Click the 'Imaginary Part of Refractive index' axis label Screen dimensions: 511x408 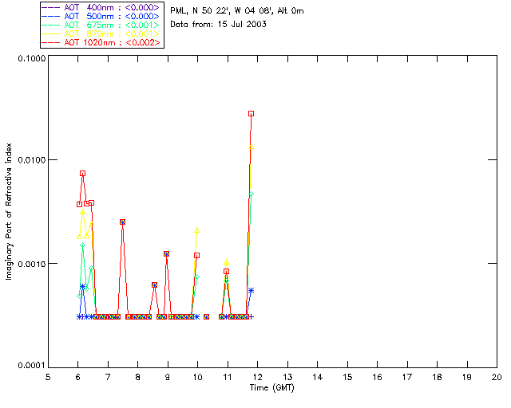point(9,211)
